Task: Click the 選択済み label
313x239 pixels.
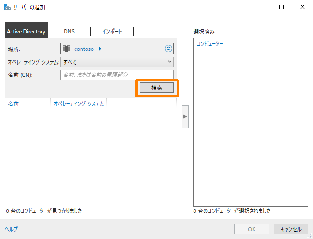Action: (204, 32)
